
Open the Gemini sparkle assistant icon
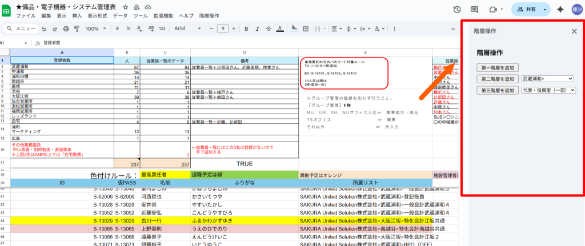click(560, 9)
